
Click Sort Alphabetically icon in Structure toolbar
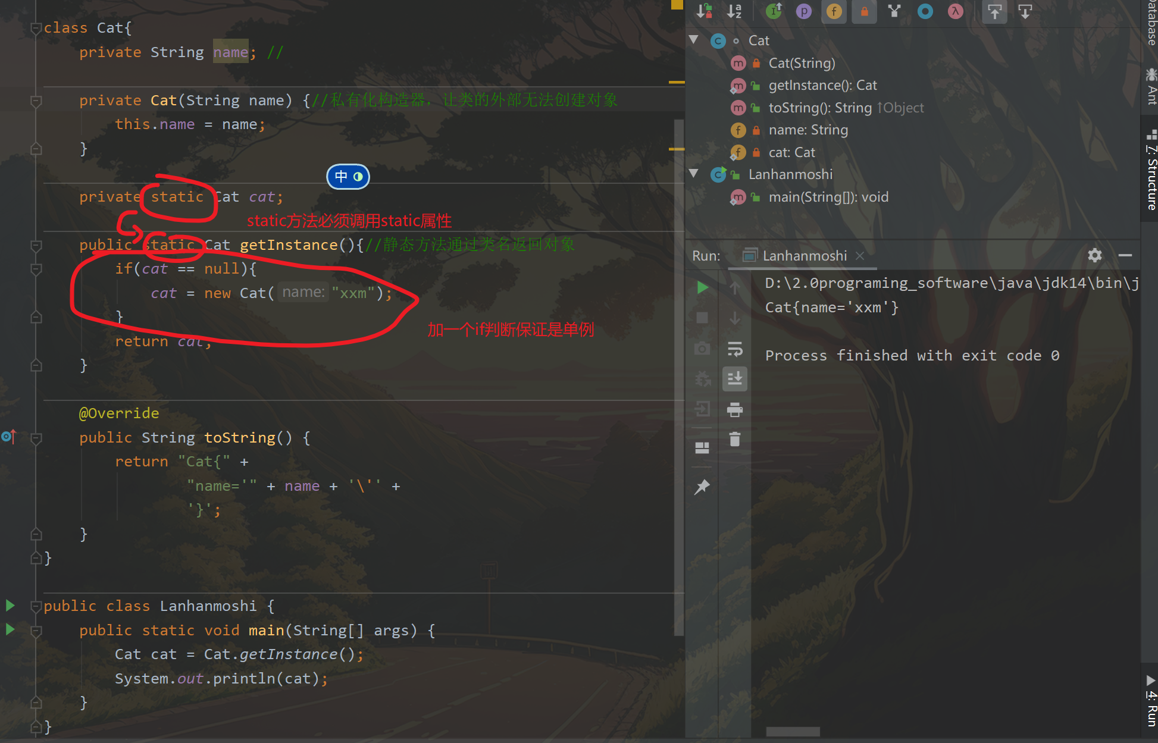pos(734,11)
